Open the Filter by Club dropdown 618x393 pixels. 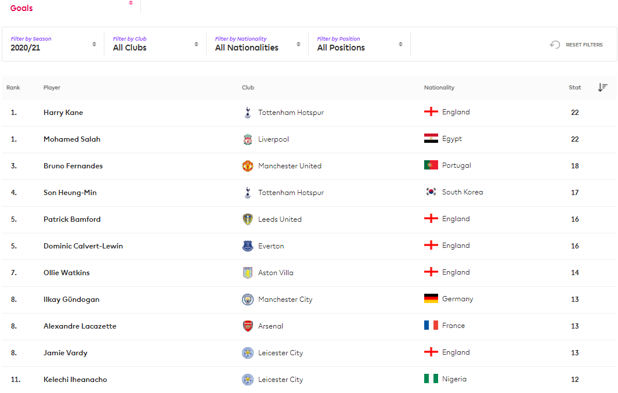point(156,44)
